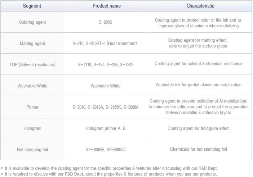Select the Hologram segment cell

(32, 128)
